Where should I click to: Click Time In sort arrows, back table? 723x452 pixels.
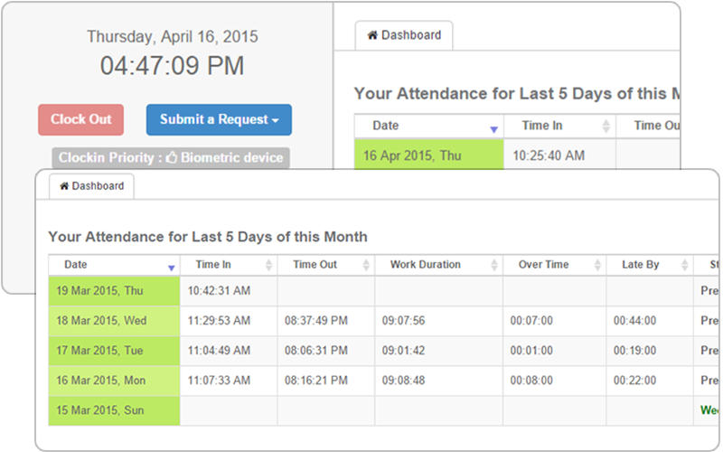606,127
